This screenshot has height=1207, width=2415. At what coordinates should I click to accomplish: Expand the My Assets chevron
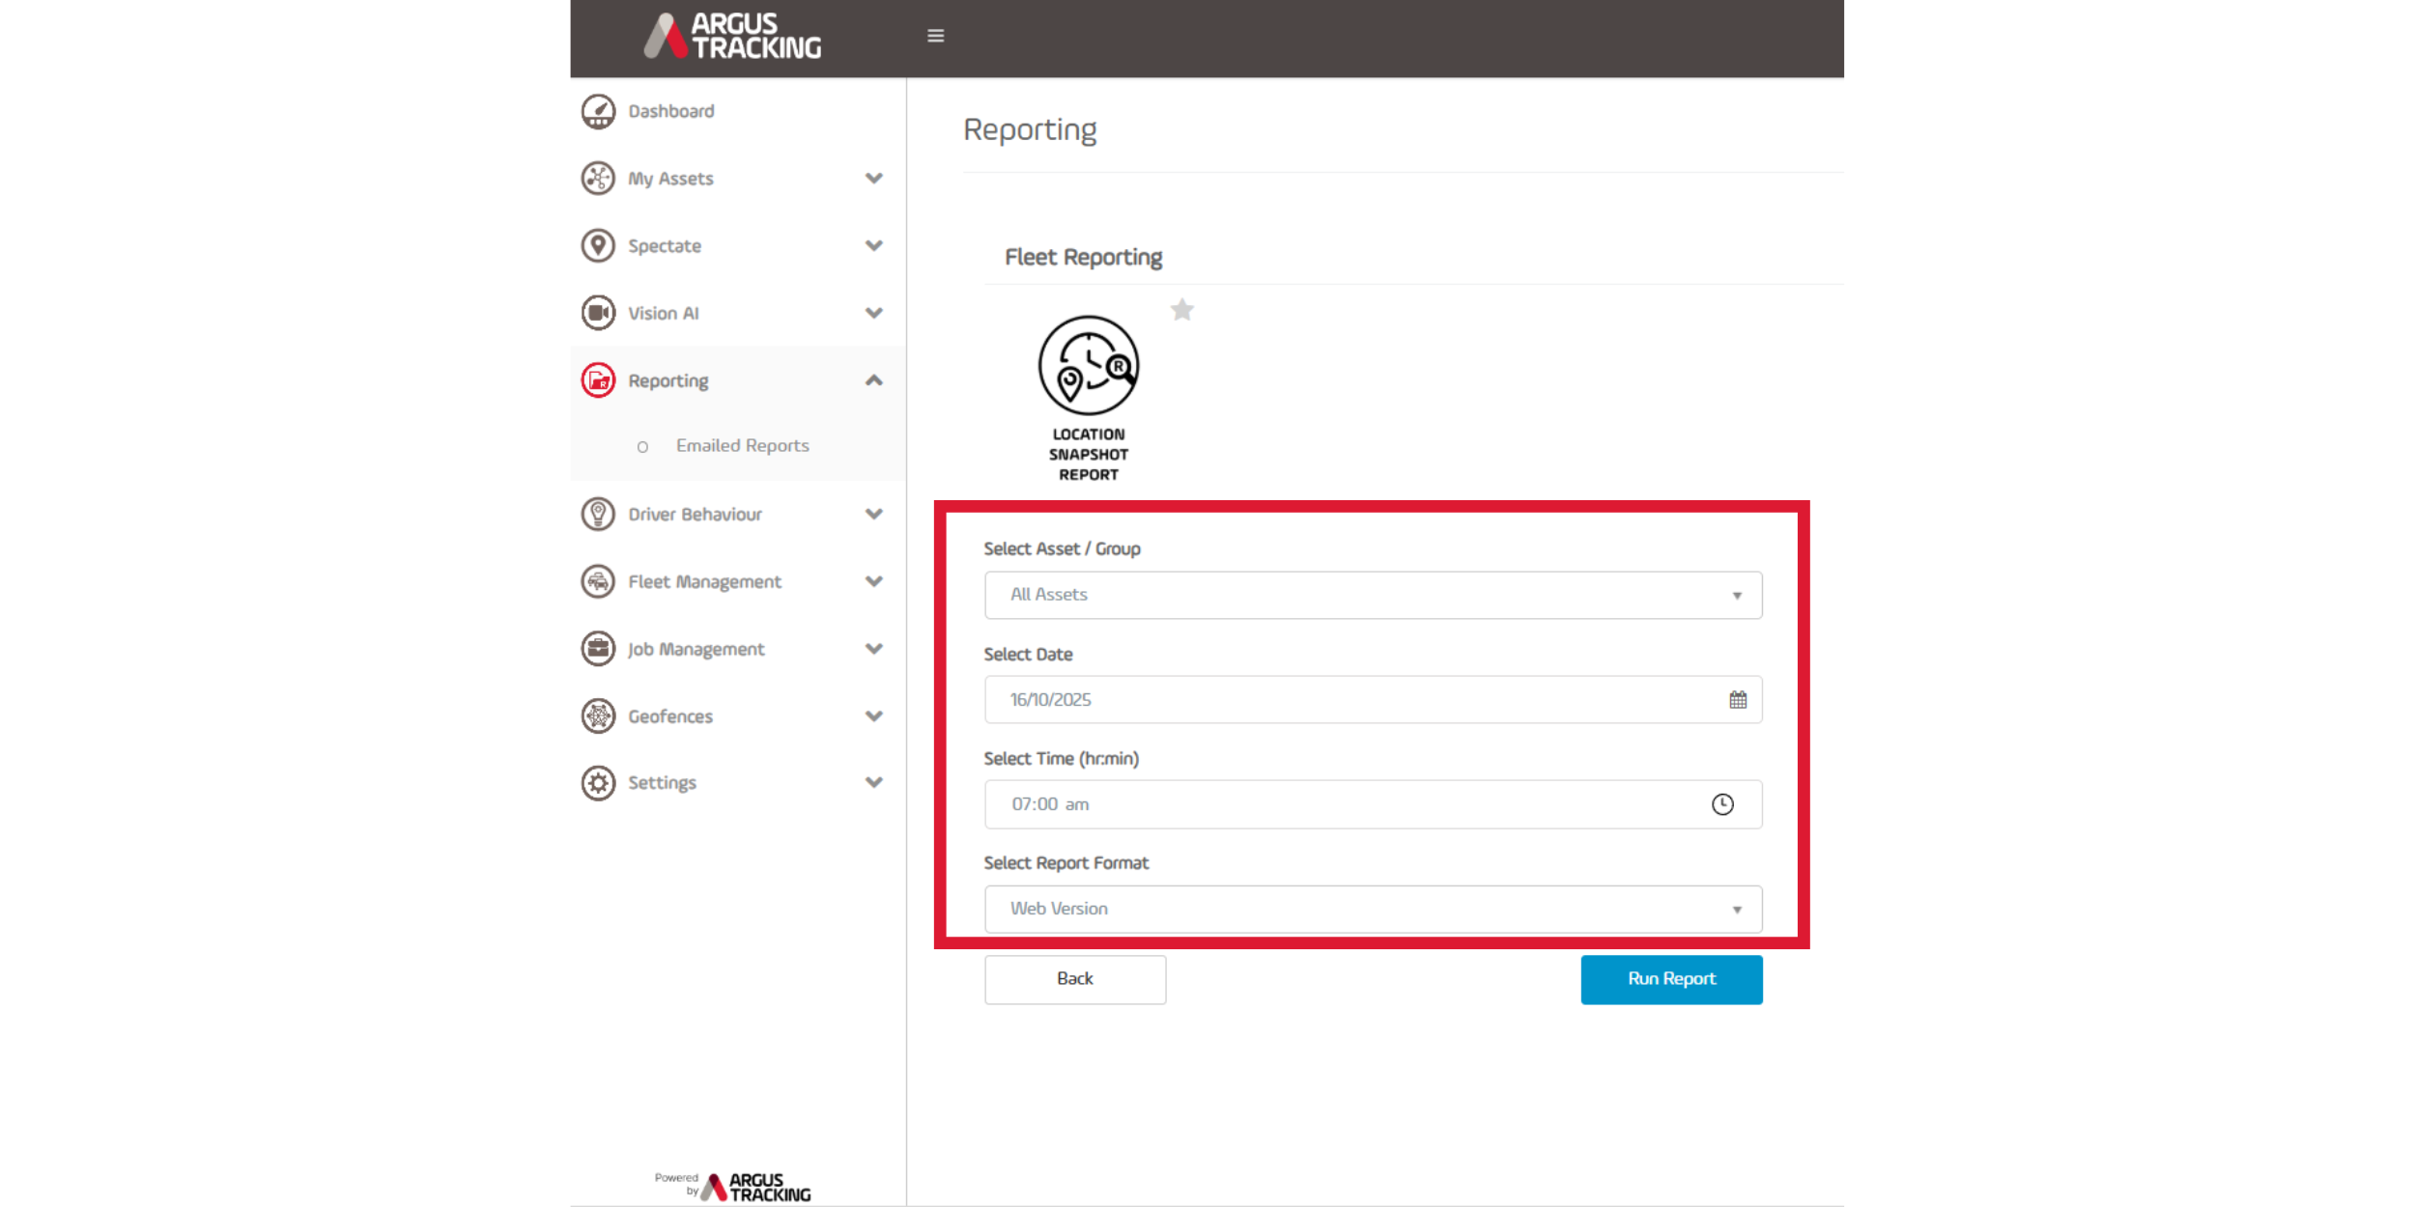coord(873,179)
